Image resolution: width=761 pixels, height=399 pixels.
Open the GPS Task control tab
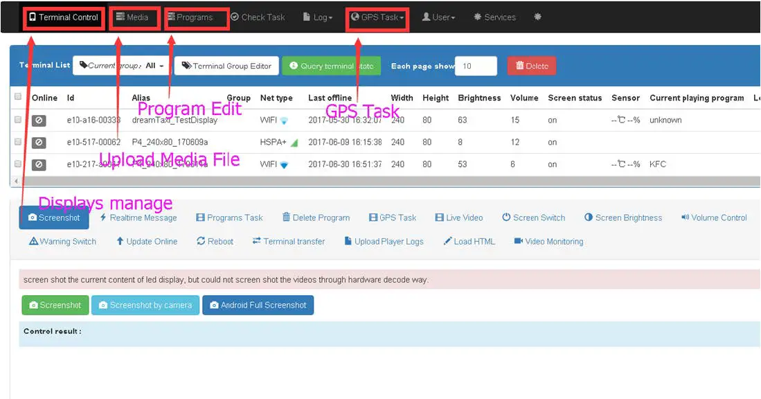(392, 218)
